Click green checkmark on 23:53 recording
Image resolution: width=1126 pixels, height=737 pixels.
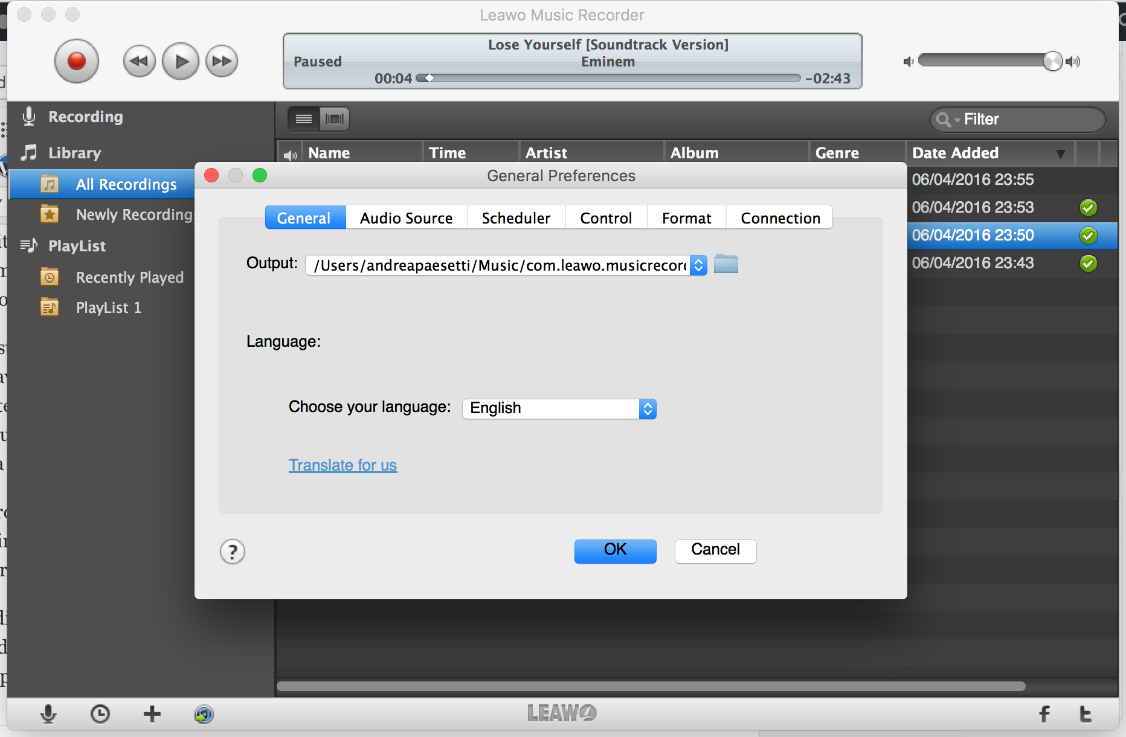click(1089, 208)
